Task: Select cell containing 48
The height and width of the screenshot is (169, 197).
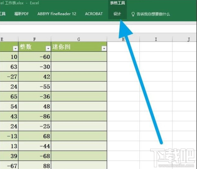Action: pos(35,107)
